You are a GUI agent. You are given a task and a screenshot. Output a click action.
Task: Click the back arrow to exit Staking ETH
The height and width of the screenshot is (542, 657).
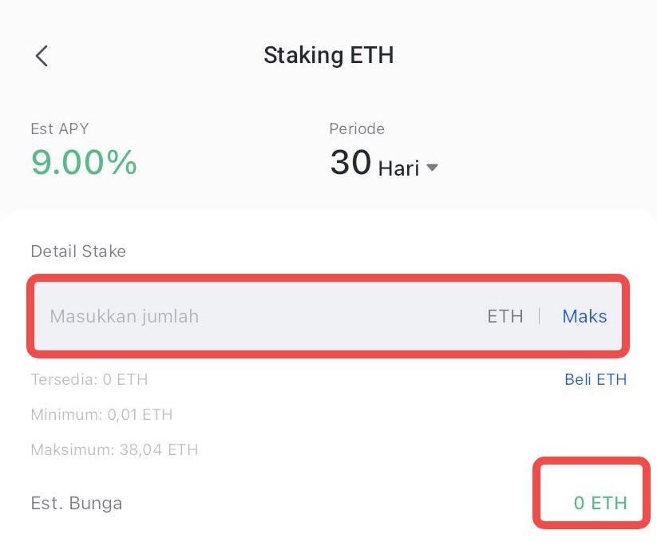coord(41,56)
